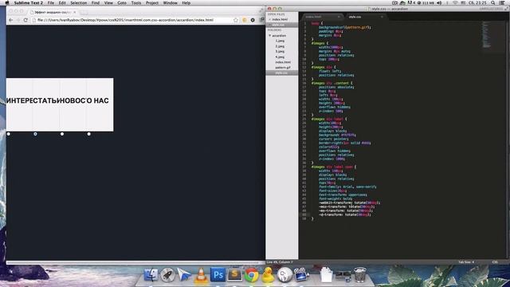Image resolution: width=510 pixels, height=287 pixels.
Task: Open Photoshop from the Dock
Action: pos(218,275)
